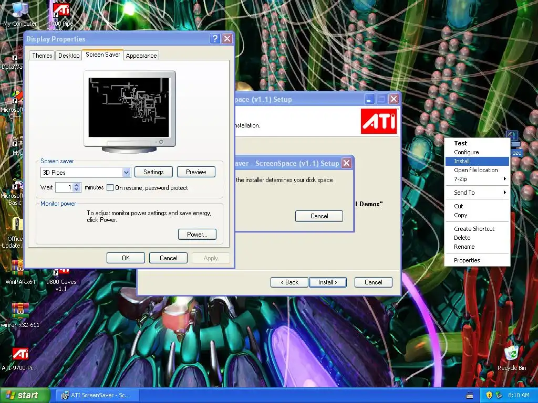Click the Preview button
The width and height of the screenshot is (538, 403).
(196, 172)
